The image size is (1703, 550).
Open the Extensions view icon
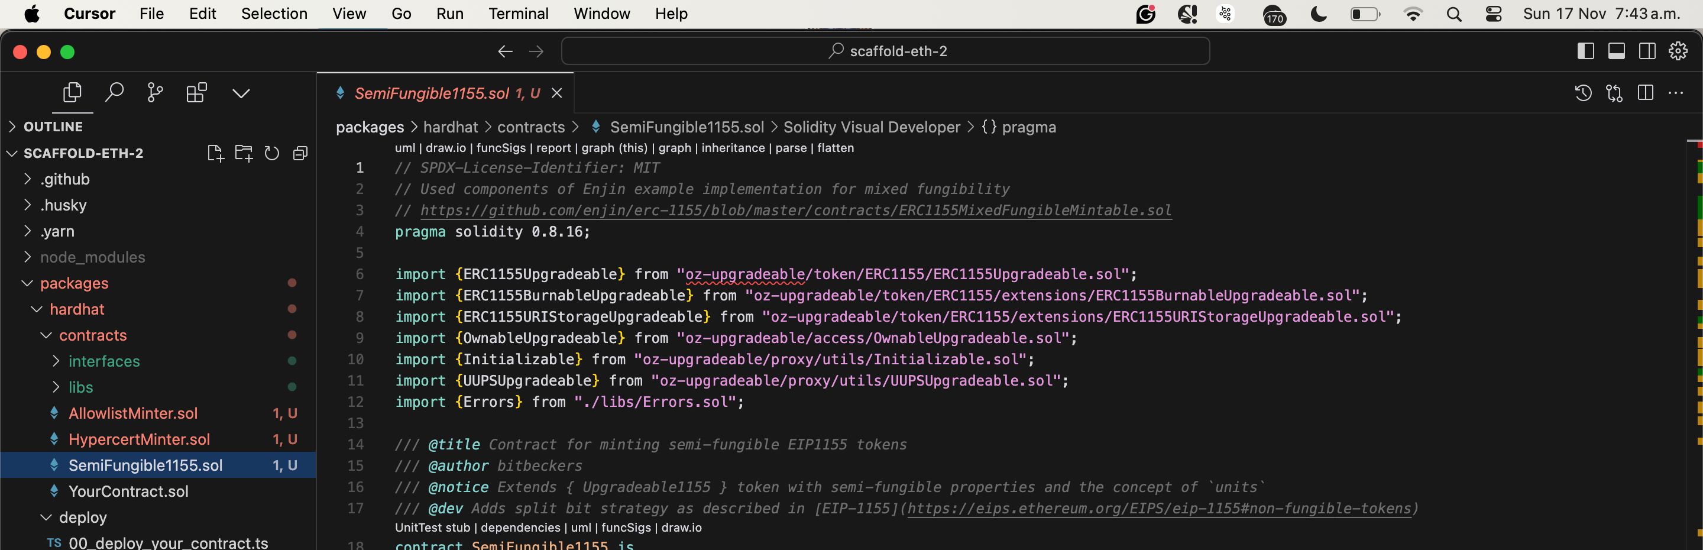click(196, 92)
